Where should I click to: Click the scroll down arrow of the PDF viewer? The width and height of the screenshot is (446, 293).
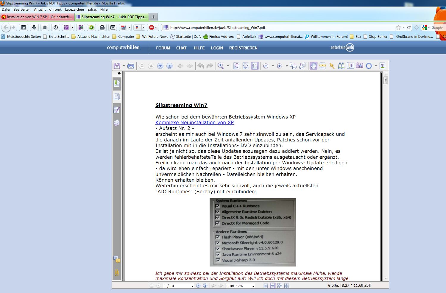pyautogui.click(x=386, y=278)
